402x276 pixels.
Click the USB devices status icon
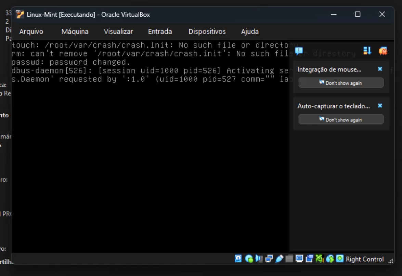pos(279,259)
